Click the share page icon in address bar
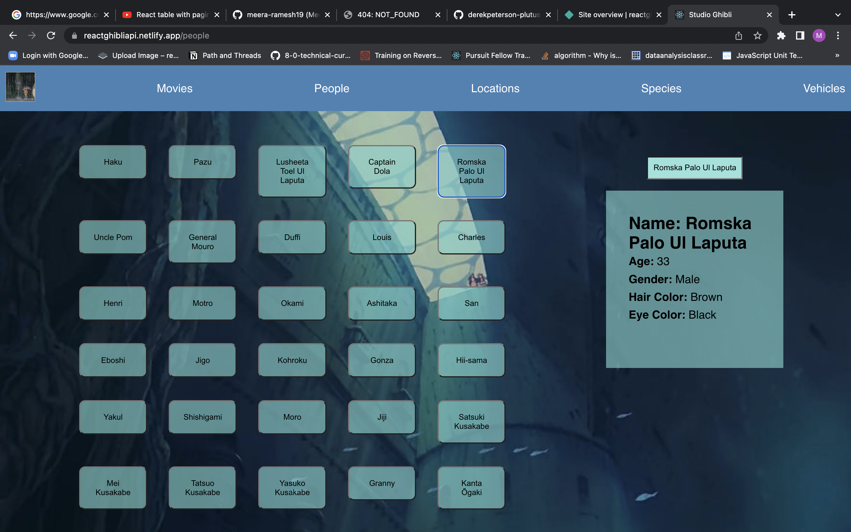 click(738, 35)
